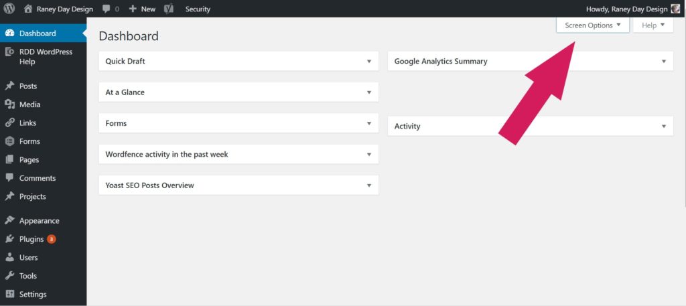Screen dimensions: 686x306
Task: Click the Projects pushpin icon
Action: point(9,196)
